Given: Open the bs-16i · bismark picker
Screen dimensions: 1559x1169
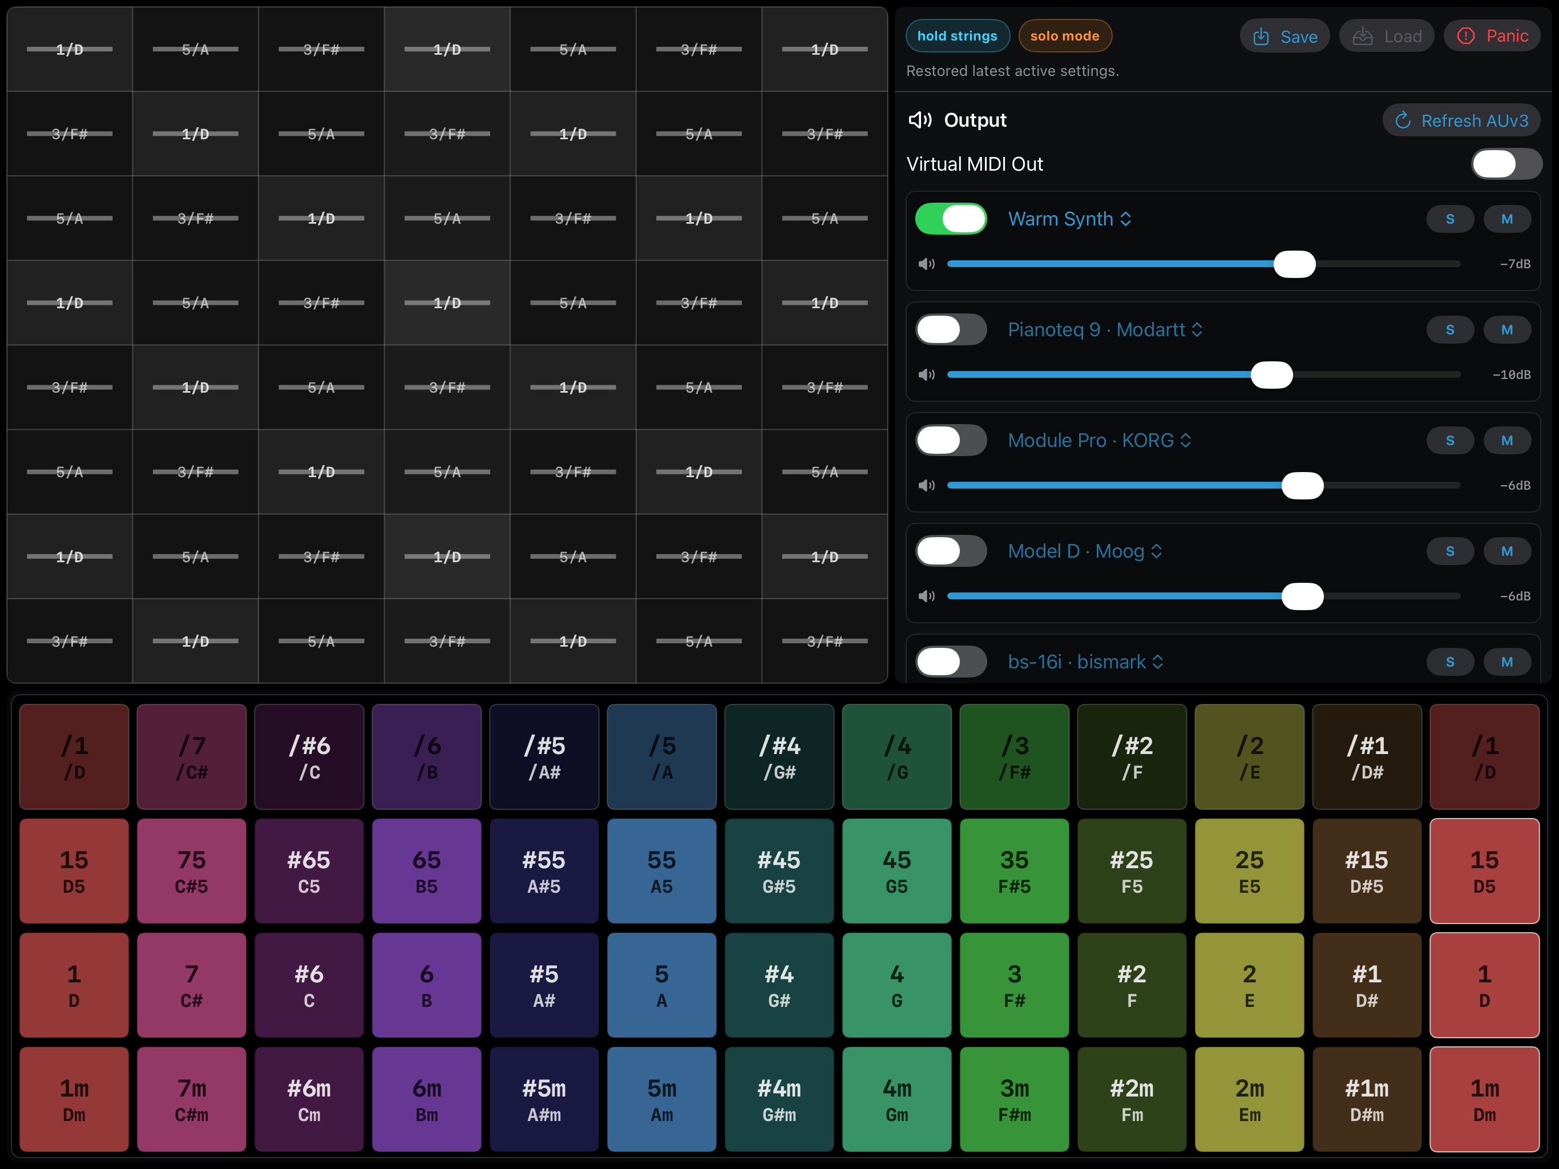Looking at the screenshot, I should [x=1085, y=662].
